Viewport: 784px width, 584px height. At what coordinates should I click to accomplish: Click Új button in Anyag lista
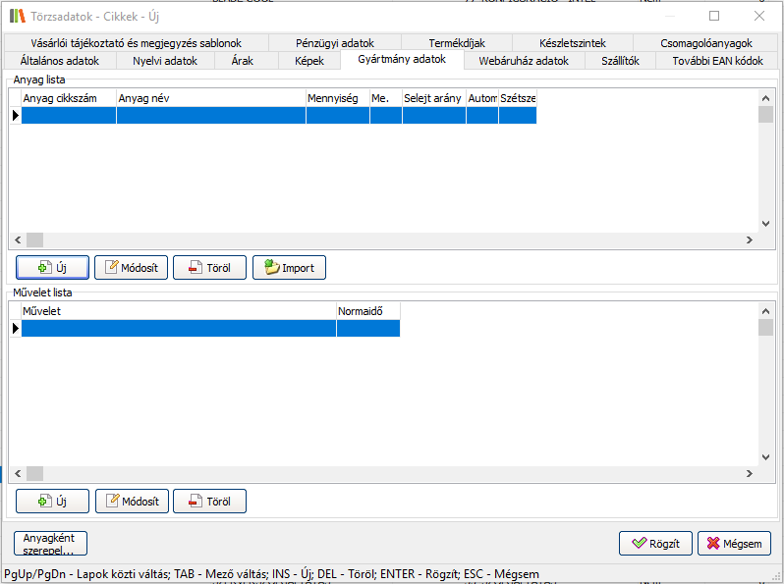[53, 267]
